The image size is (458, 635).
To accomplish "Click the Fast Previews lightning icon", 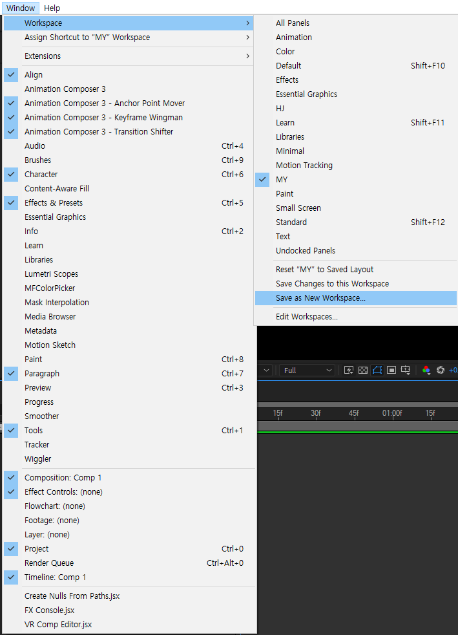I will [348, 370].
